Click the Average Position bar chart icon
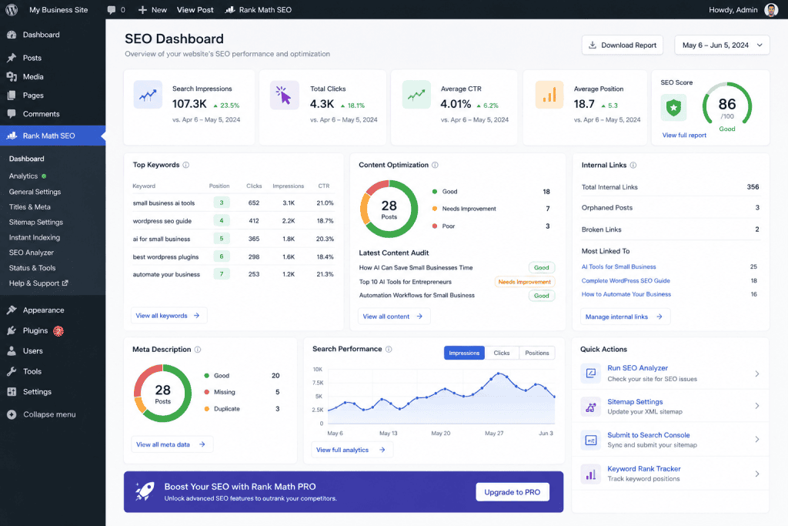 (549, 95)
